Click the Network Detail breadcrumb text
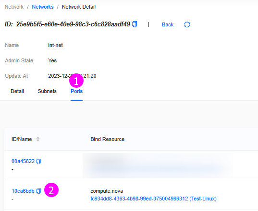This screenshot has height=211, width=258. (79, 7)
